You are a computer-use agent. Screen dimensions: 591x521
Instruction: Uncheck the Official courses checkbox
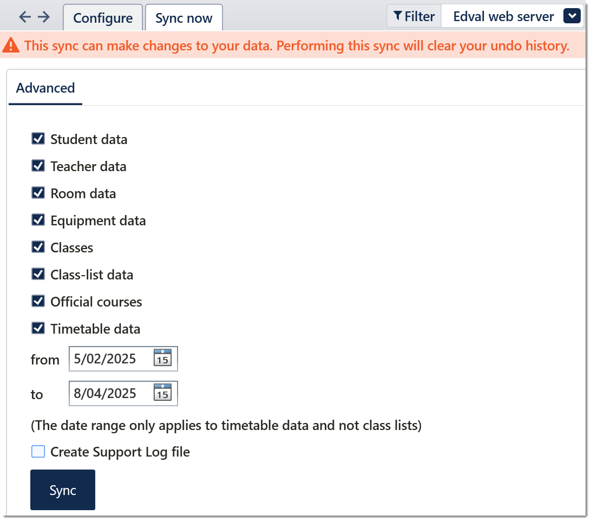[x=38, y=301]
